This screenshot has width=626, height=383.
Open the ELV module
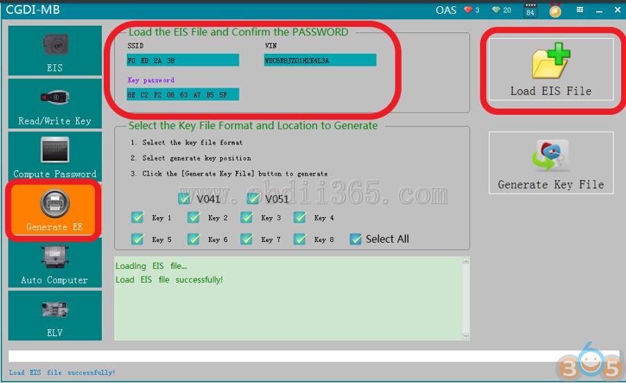55,316
